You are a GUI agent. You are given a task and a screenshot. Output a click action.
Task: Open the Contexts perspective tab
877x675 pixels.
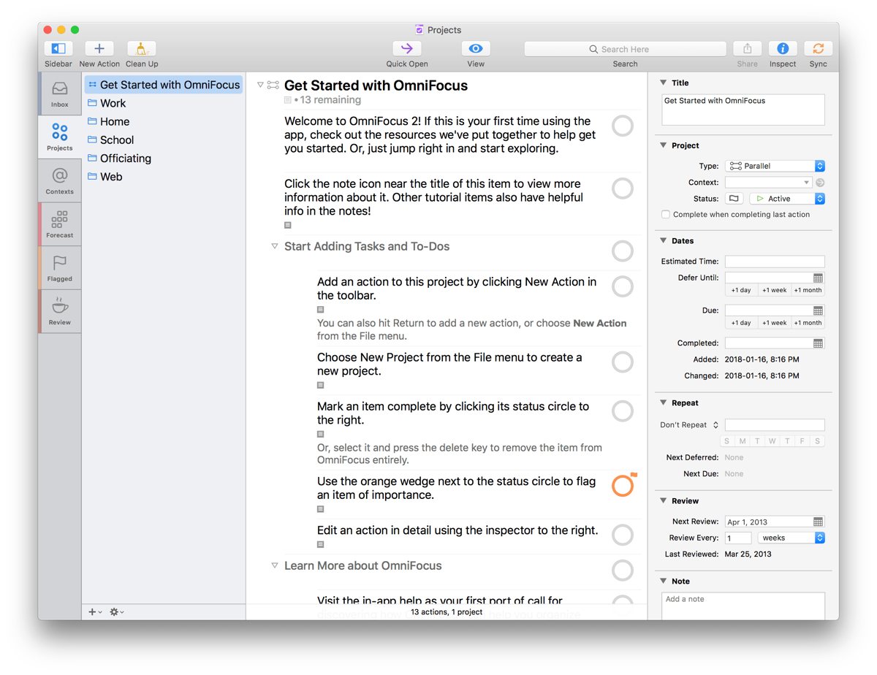[60, 180]
